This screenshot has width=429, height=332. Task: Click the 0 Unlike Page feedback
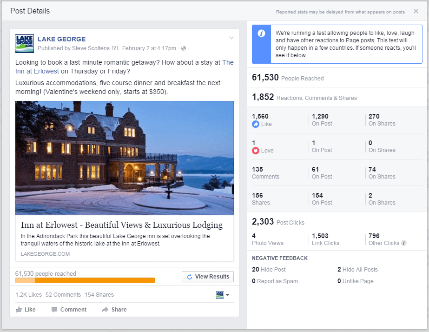tap(356, 281)
